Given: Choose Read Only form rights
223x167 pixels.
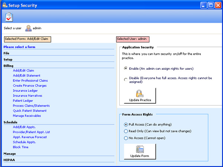Looking at the screenshot, I should coord(126,131).
